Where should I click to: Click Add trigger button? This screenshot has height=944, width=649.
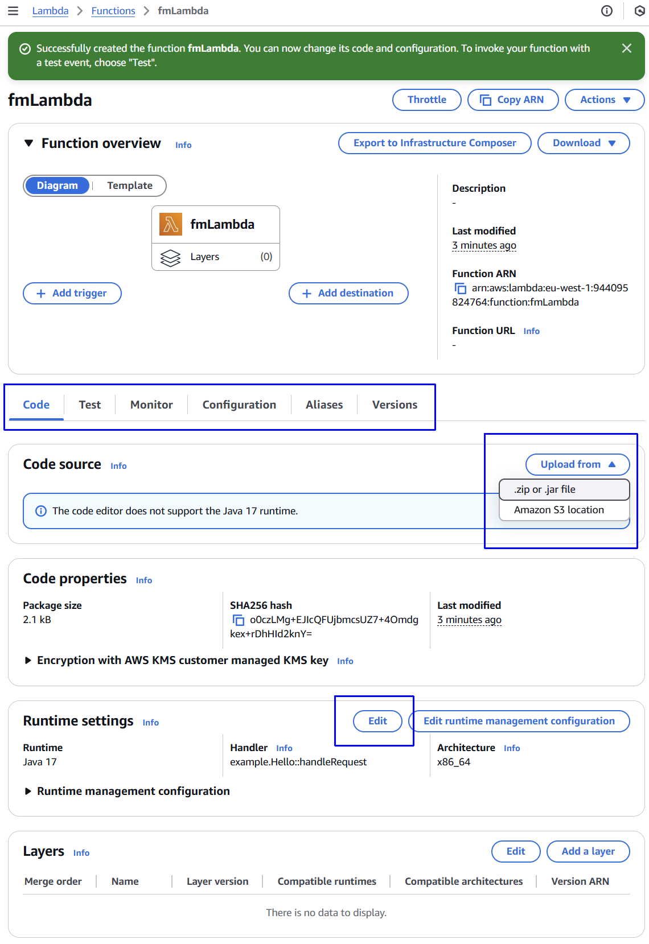[72, 293]
